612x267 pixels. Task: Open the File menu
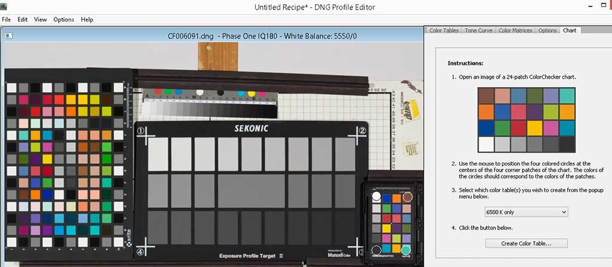click(6, 20)
